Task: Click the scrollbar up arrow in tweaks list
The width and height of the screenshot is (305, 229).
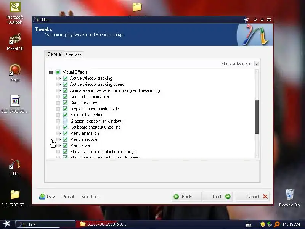Action: (x=257, y=72)
